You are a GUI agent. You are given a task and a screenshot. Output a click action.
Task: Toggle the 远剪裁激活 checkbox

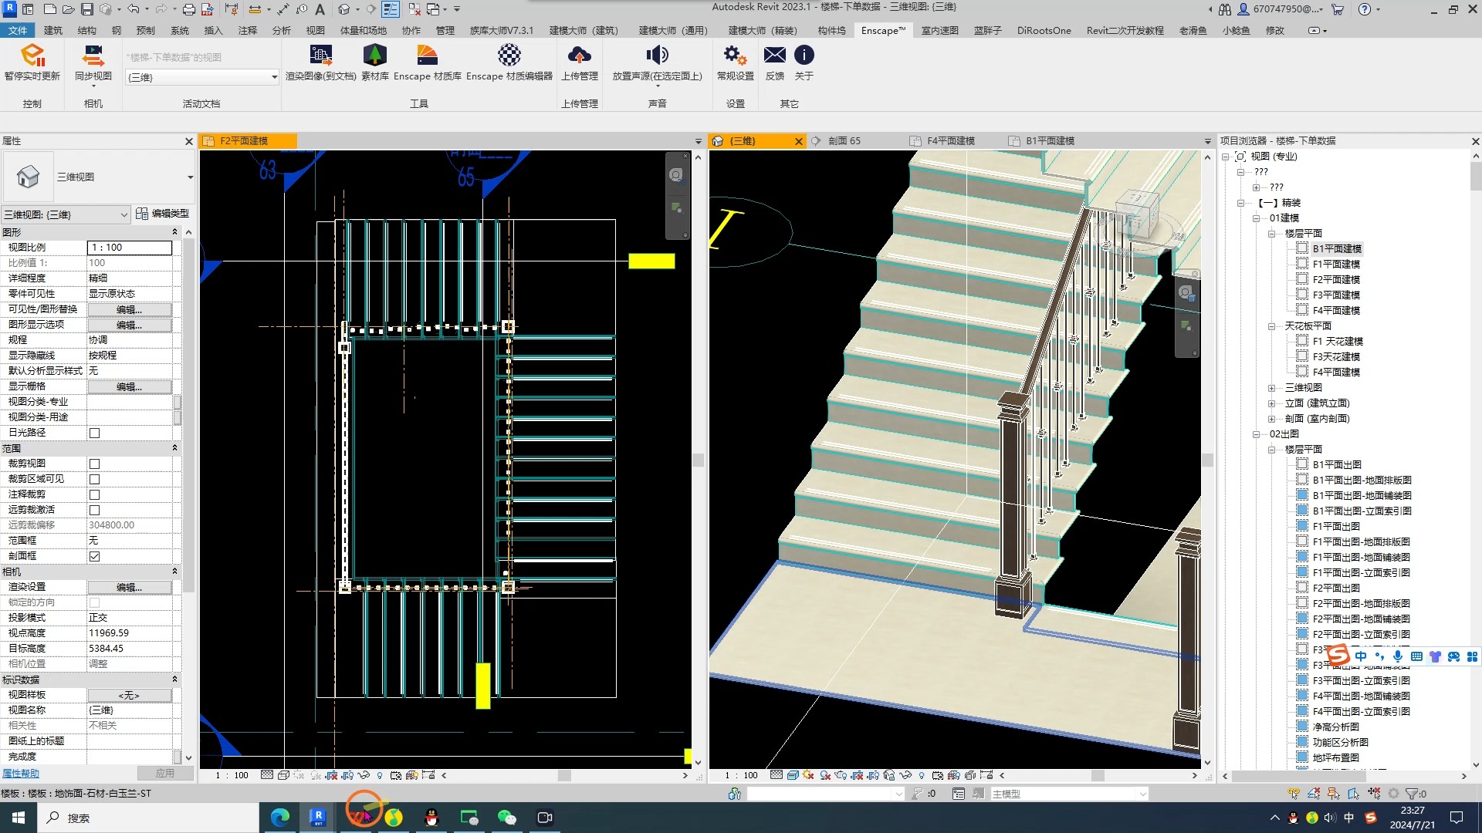pyautogui.click(x=94, y=510)
